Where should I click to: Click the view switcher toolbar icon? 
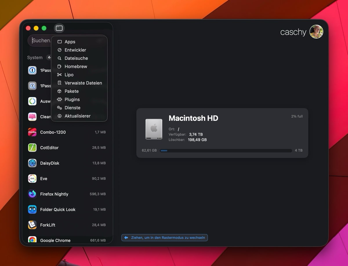[59, 28]
